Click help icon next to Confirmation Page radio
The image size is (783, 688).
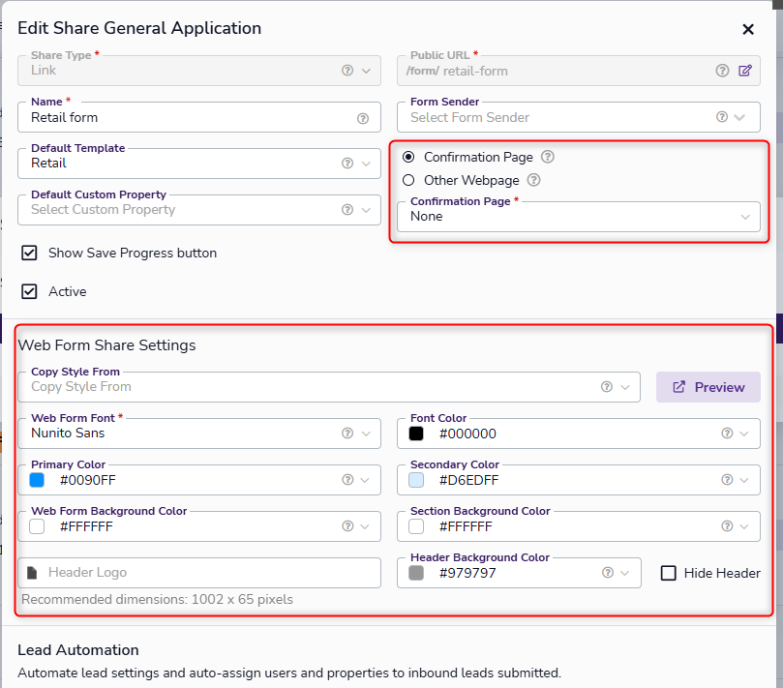(548, 157)
